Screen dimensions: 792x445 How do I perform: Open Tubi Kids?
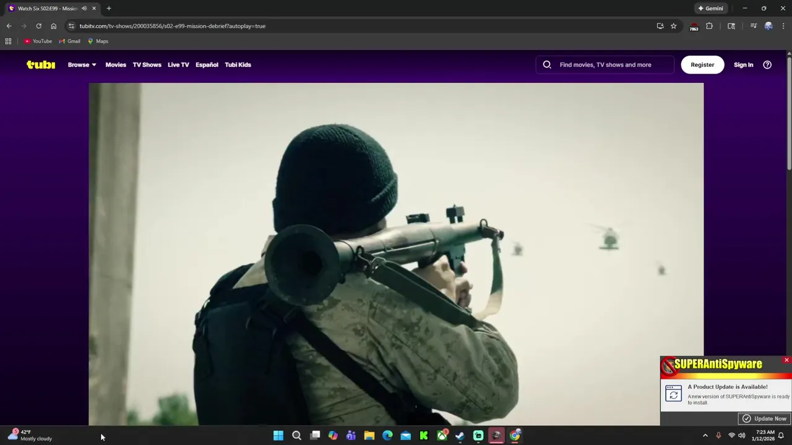tap(238, 65)
